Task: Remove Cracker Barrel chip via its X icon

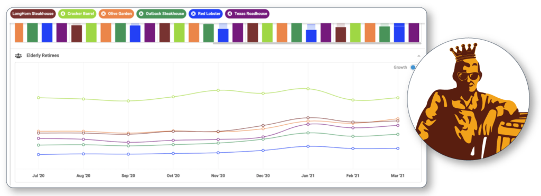Action: point(63,14)
